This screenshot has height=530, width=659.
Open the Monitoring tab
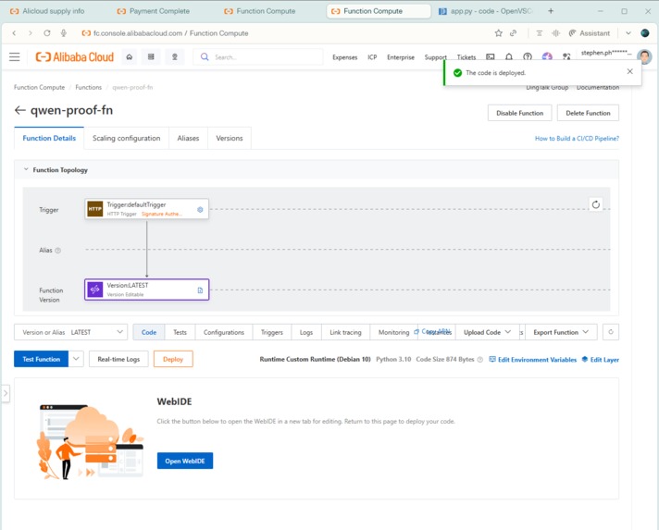click(x=393, y=332)
